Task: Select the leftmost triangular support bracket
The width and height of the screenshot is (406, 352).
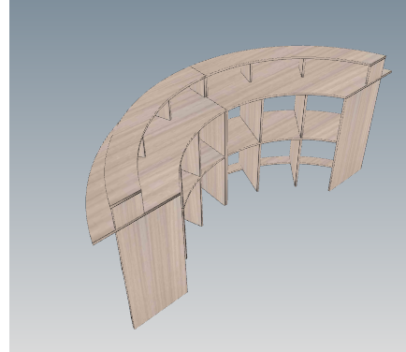Action: [142, 148]
